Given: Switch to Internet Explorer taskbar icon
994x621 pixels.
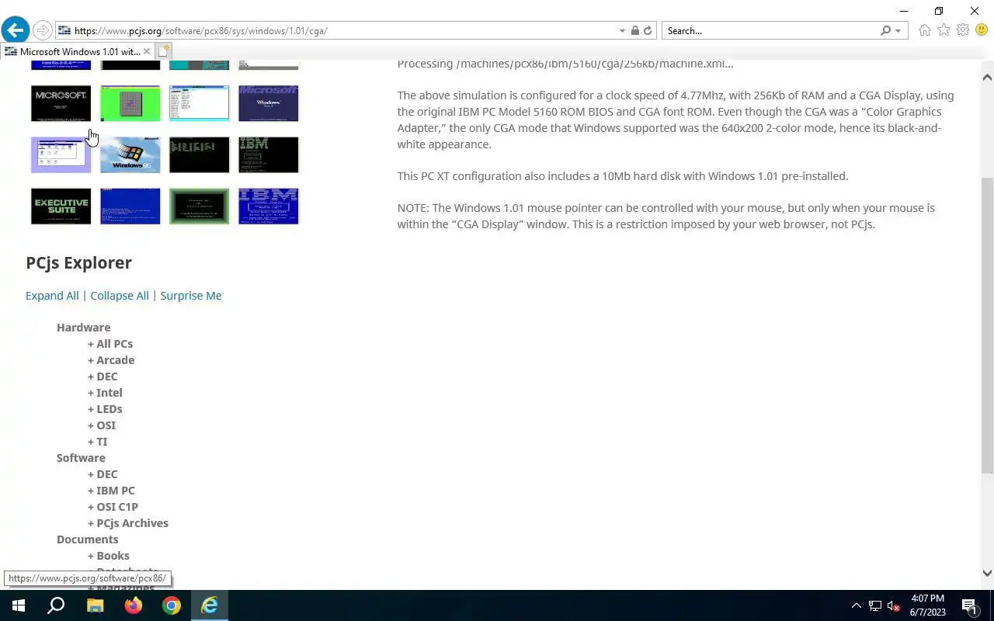Looking at the screenshot, I should pos(209,605).
